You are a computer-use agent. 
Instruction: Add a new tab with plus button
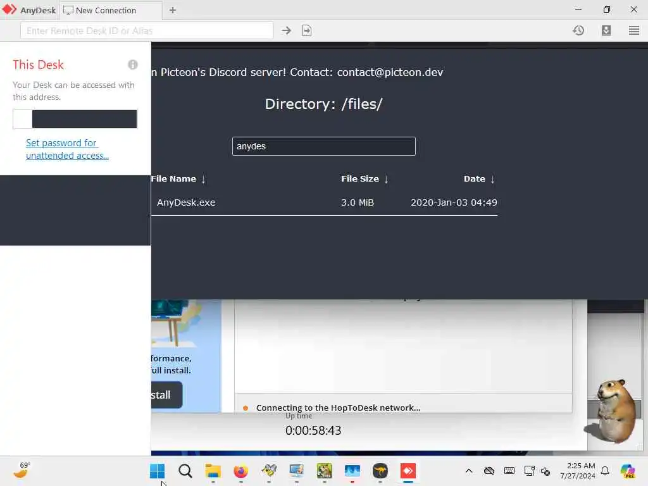click(173, 10)
